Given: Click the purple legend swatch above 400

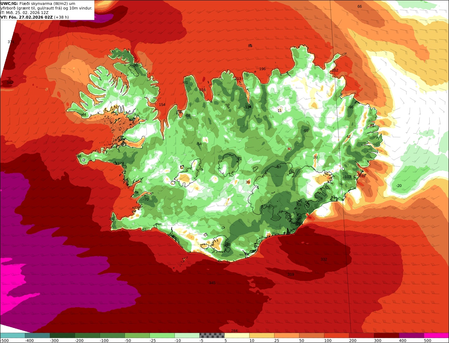Looking at the screenshot, I should 411,335.
